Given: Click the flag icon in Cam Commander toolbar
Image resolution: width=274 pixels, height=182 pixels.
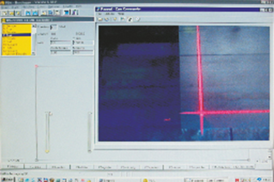Looking at the screenshot, I should pos(123,19).
